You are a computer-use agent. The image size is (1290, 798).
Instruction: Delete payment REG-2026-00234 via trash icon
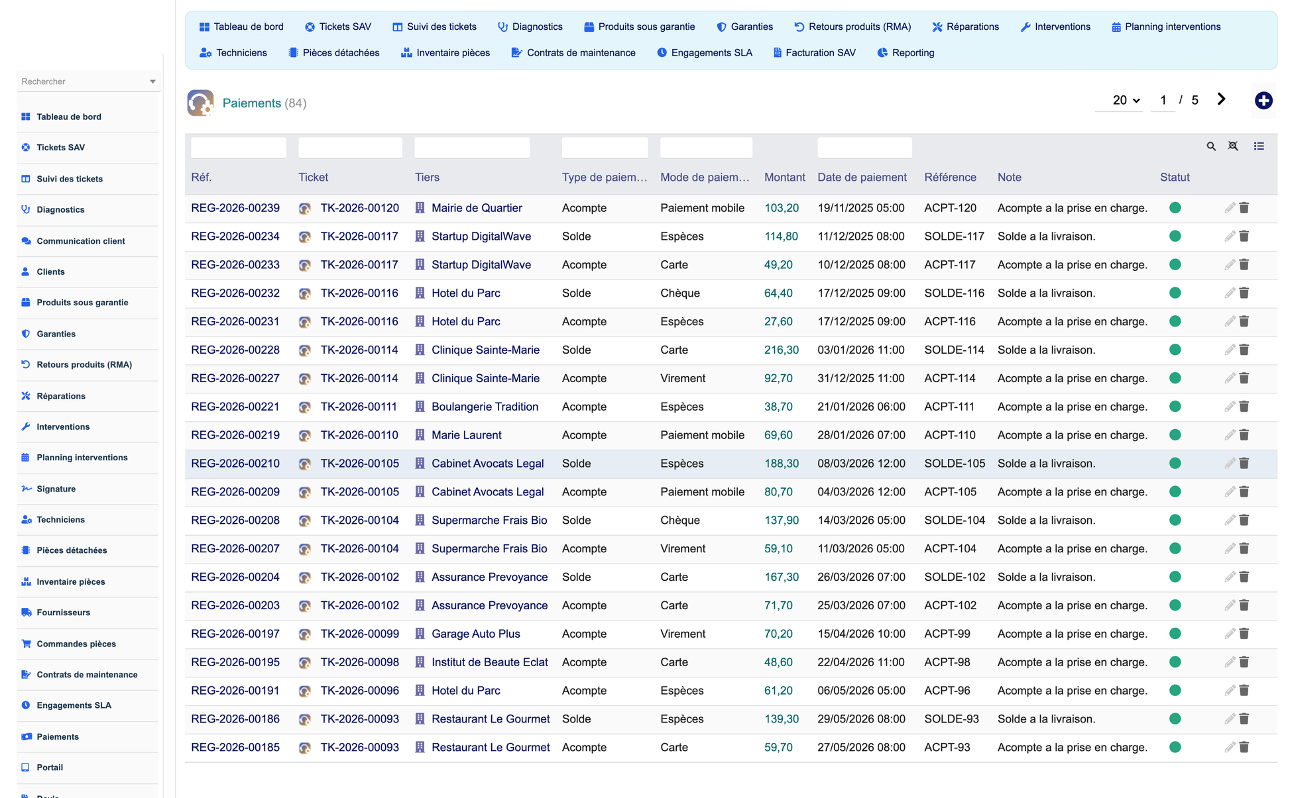click(x=1244, y=236)
